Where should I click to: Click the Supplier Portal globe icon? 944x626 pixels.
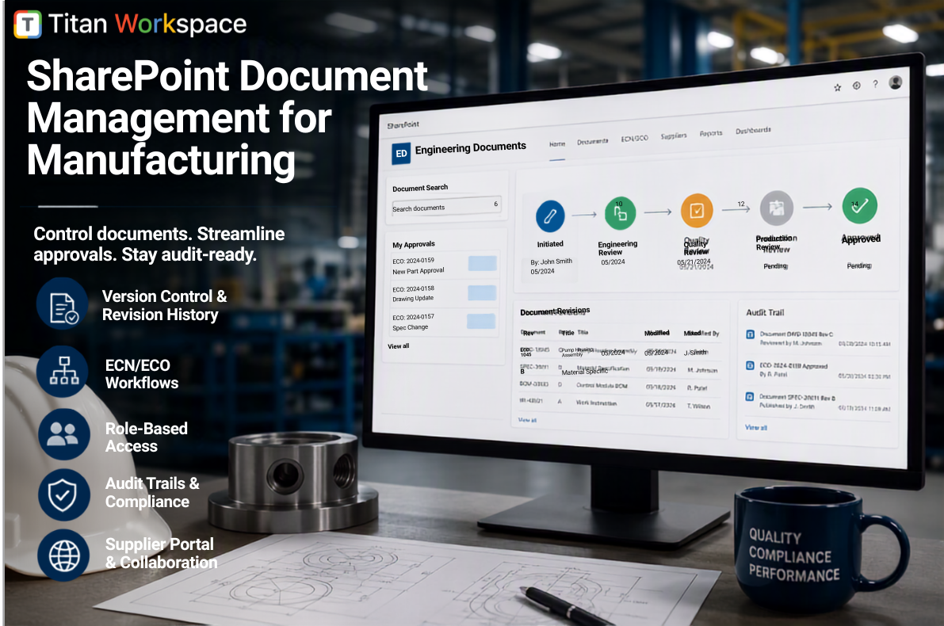[63, 555]
